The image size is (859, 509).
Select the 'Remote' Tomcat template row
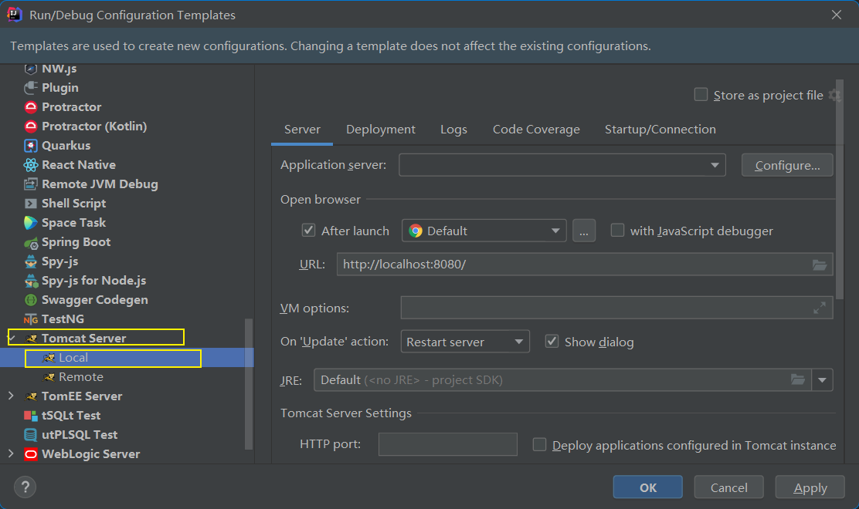point(127,377)
